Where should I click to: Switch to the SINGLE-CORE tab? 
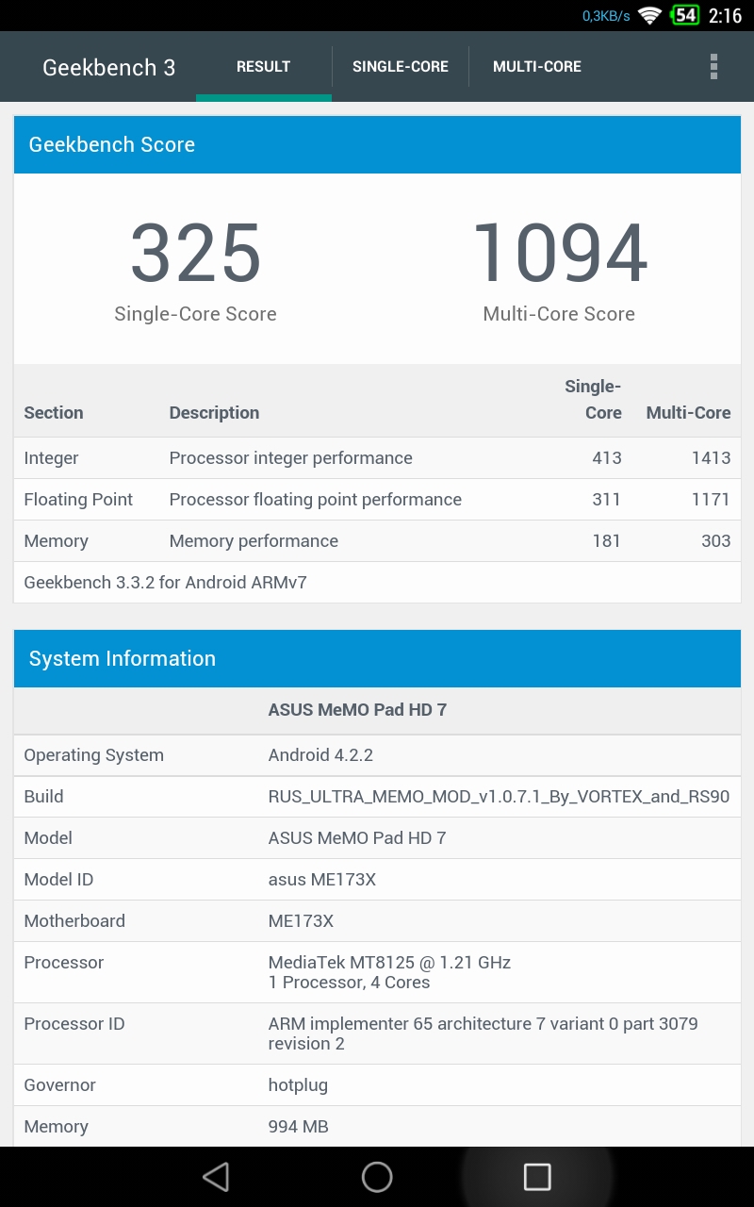(401, 67)
